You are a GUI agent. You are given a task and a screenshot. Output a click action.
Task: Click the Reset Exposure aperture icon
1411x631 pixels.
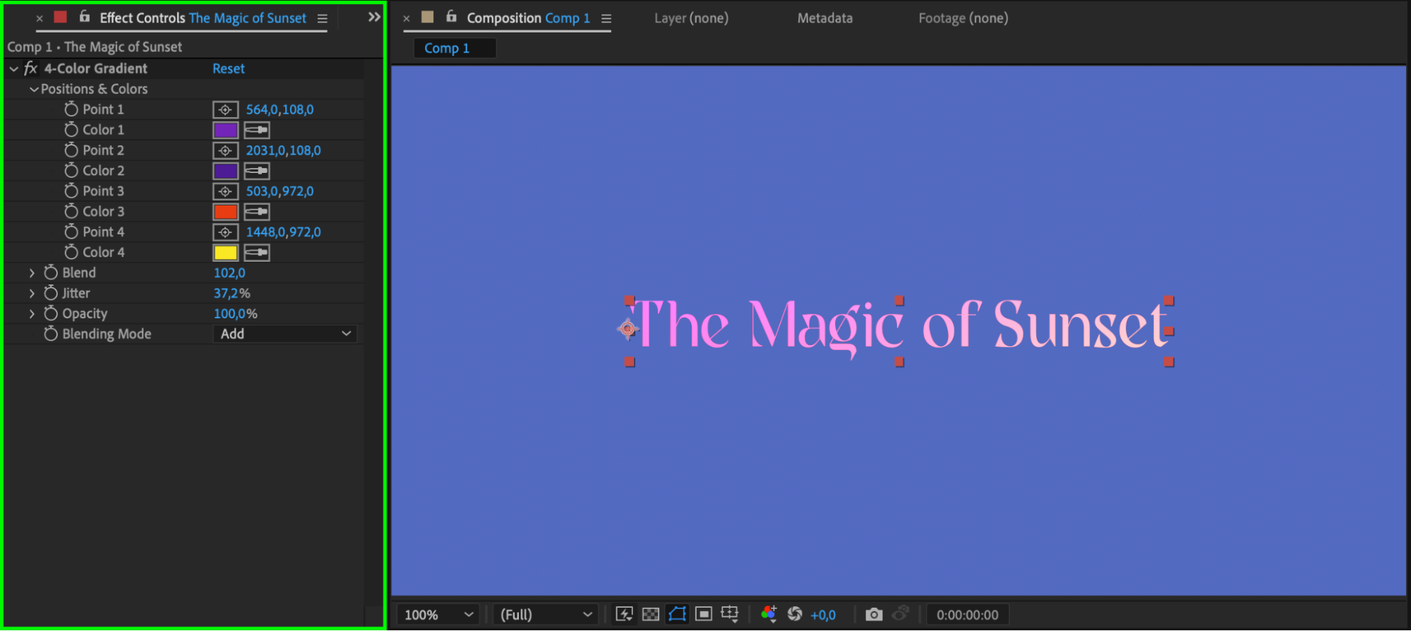coord(795,614)
